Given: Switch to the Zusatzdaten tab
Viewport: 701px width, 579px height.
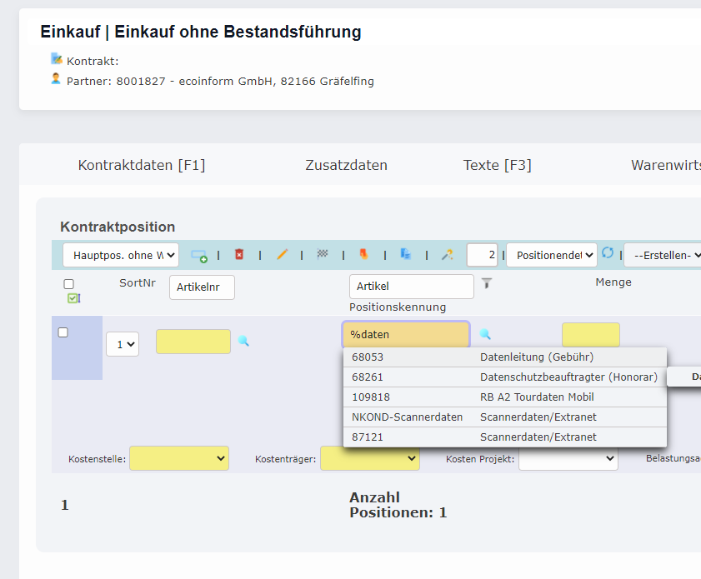Looking at the screenshot, I should [x=346, y=165].
